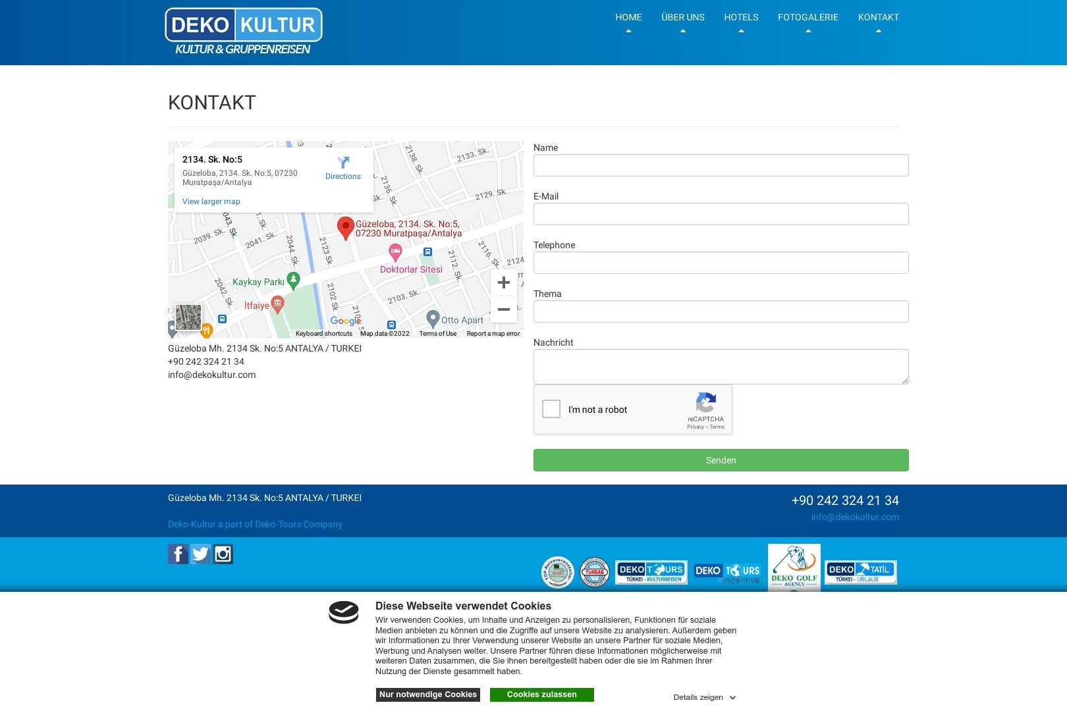Switch map to satellite view thumbnail
This screenshot has width=1067, height=711.
(x=188, y=317)
